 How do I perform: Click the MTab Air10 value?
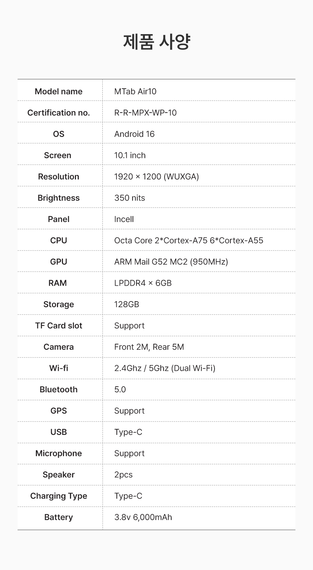[135, 91]
